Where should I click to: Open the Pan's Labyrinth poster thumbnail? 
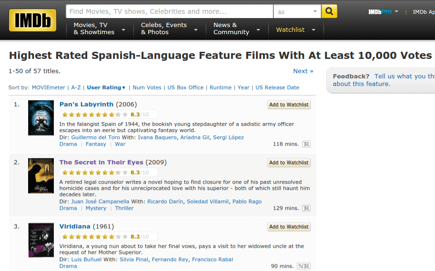click(x=41, y=118)
